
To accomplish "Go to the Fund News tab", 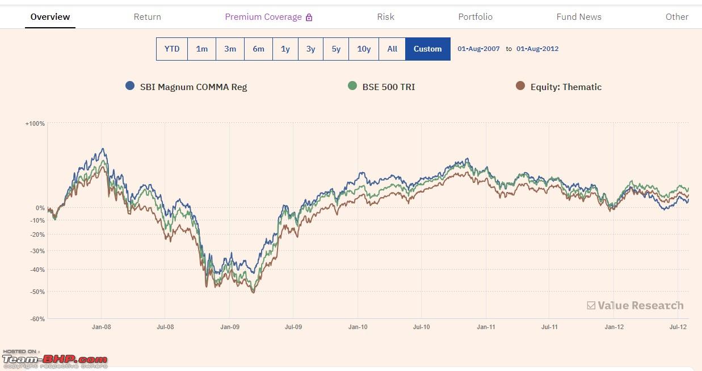I will (579, 17).
